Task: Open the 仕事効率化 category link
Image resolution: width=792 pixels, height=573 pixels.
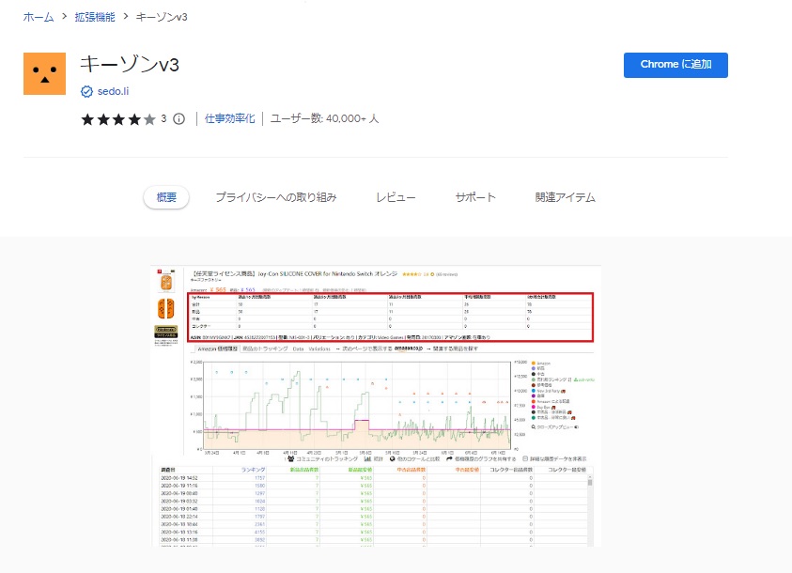Action: [x=230, y=118]
